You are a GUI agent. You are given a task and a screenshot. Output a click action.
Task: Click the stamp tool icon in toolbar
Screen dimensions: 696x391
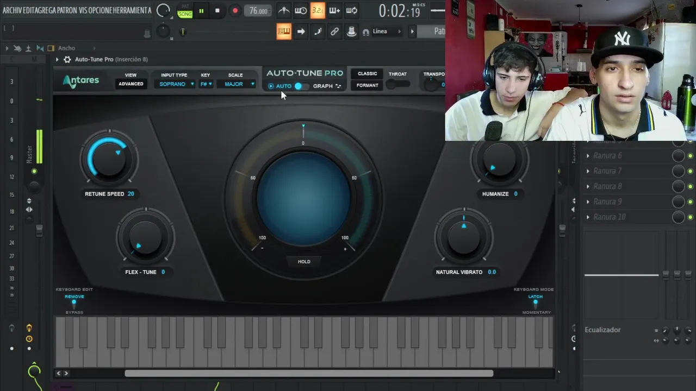click(x=352, y=31)
